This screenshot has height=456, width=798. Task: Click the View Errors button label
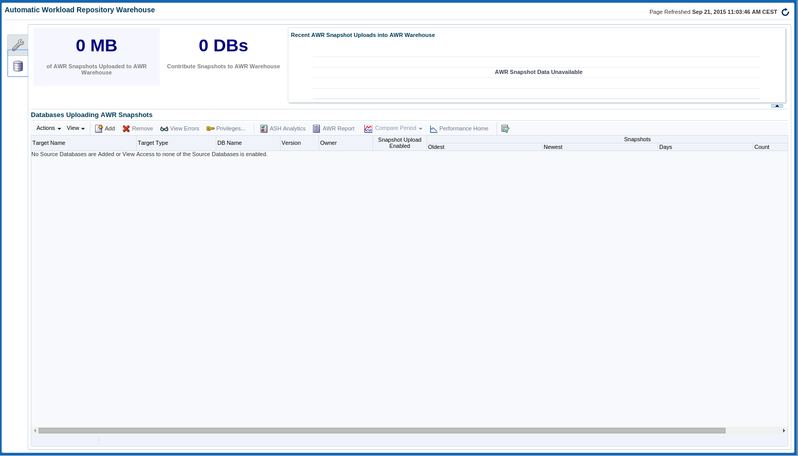click(184, 128)
